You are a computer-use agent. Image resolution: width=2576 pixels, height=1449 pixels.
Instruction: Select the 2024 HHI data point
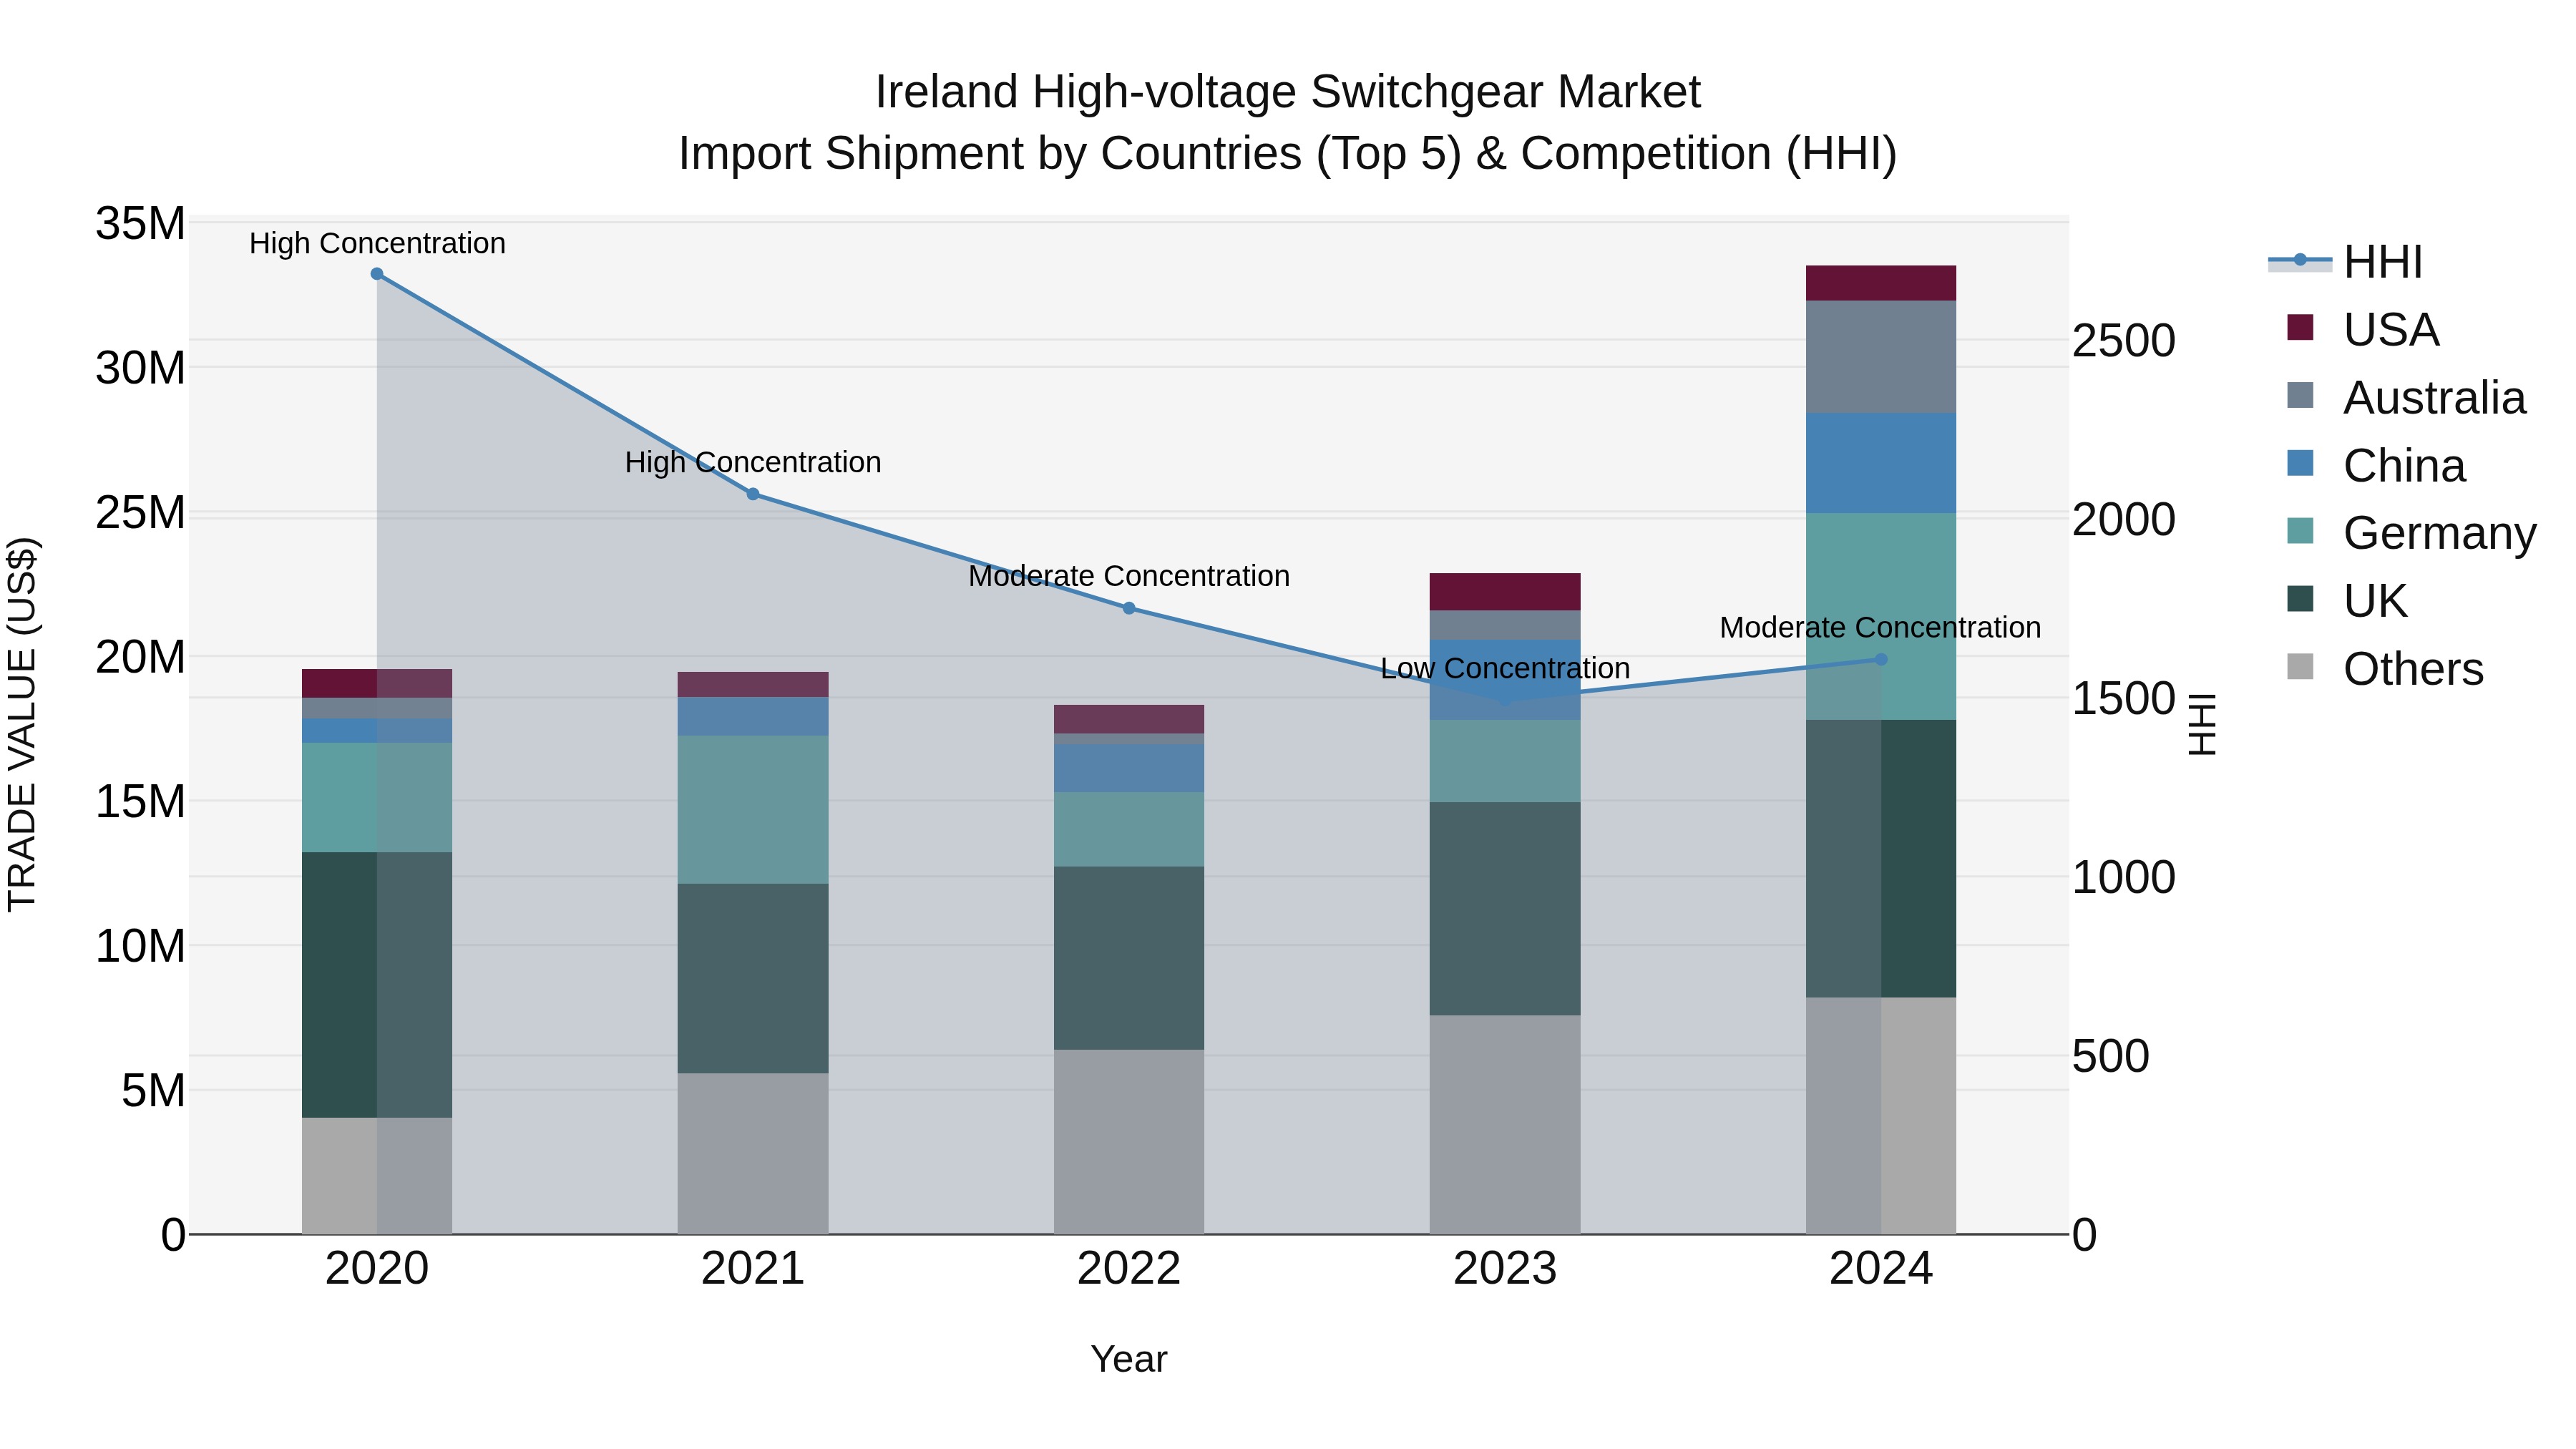point(1881,660)
